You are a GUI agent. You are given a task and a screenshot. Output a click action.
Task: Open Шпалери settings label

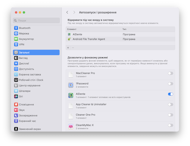pyautogui.click(x=25, y=91)
